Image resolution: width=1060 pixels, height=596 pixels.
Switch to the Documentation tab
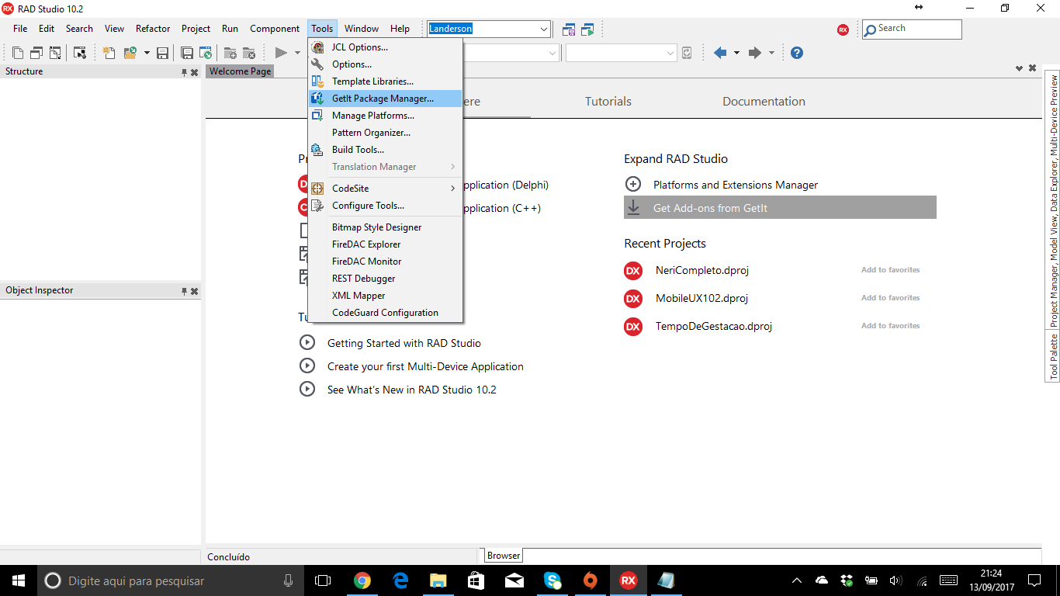click(x=764, y=102)
